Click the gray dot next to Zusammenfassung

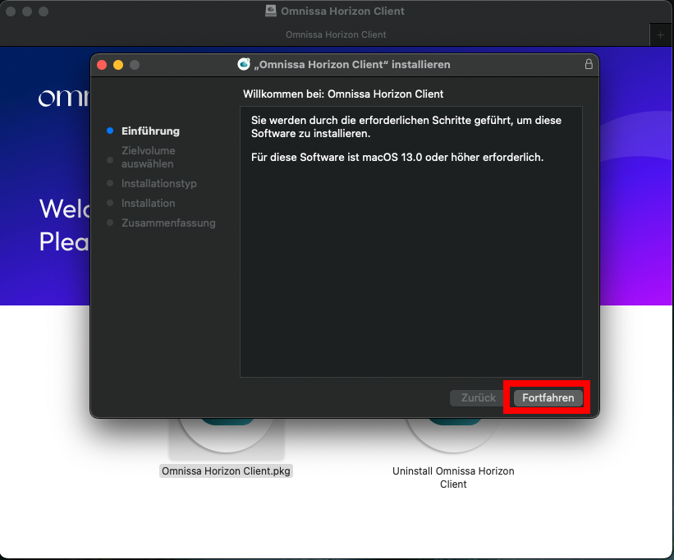[111, 223]
